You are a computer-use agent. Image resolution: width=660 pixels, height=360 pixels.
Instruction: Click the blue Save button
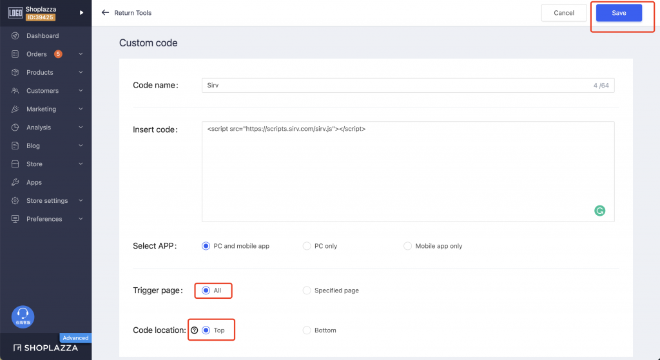point(619,13)
